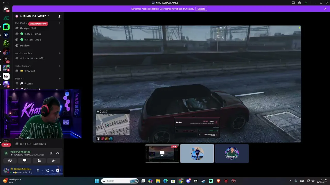Image resolution: width=330 pixels, height=185 pixels.
Task: Open Microsoft Edge from the taskbar
Action: click(166, 181)
